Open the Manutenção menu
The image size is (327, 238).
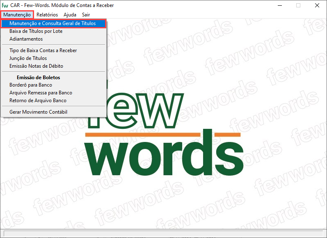17,15
